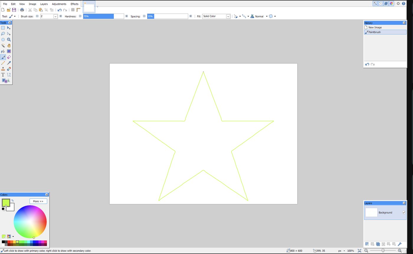Screen dimensions: 413x254
Task: Duplicate layer using Layers panel icon
Action: (378, 244)
